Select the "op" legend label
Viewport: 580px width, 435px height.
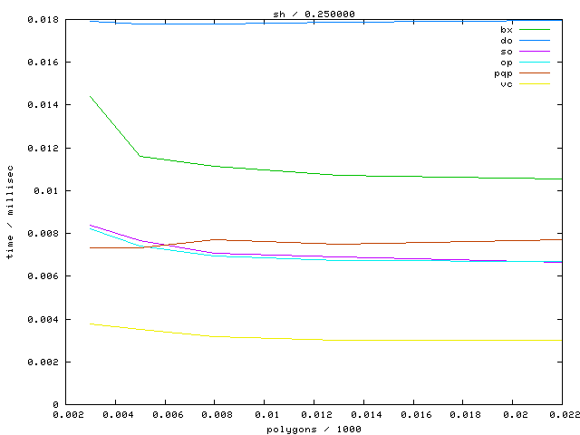pyautogui.click(x=506, y=63)
